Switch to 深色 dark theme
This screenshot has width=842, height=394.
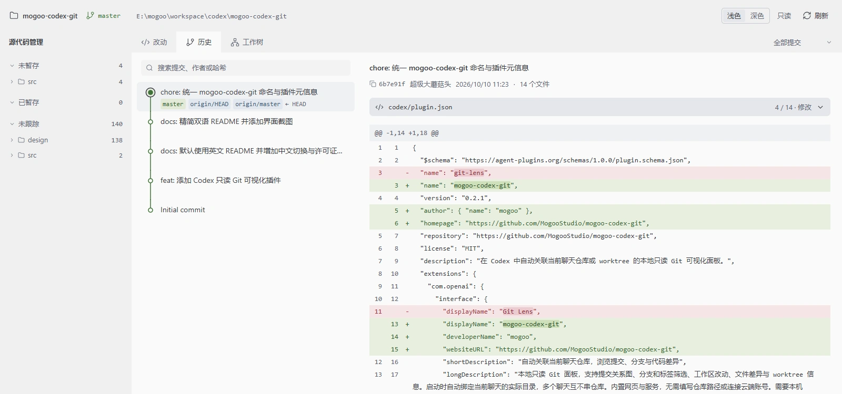757,16
